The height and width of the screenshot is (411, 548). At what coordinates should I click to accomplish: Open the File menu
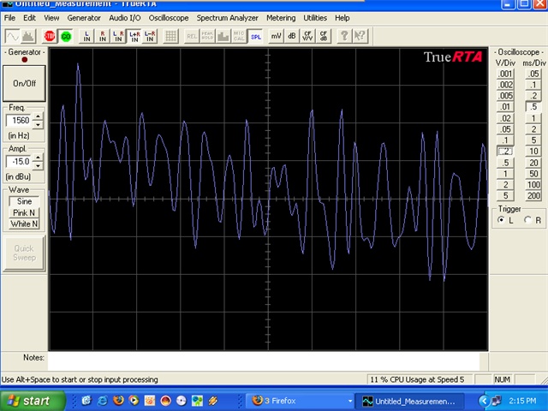point(9,18)
